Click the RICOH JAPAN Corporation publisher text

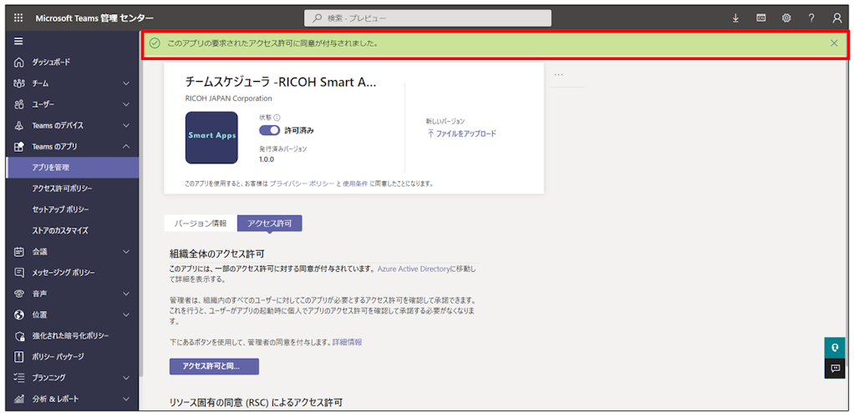229,98
